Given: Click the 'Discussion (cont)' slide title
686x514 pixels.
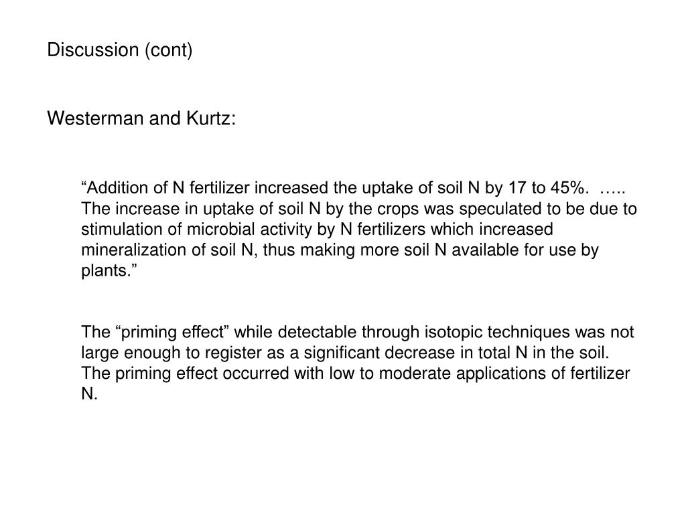Looking at the screenshot, I should [119, 50].
